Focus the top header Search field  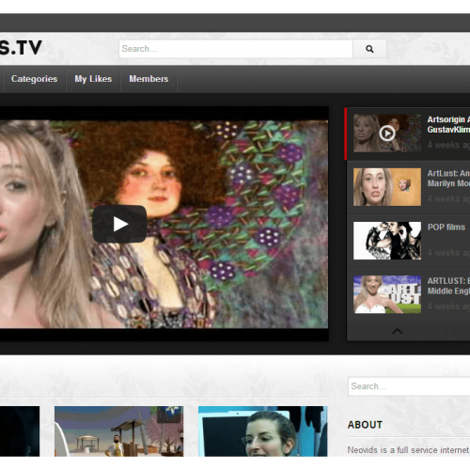236,49
